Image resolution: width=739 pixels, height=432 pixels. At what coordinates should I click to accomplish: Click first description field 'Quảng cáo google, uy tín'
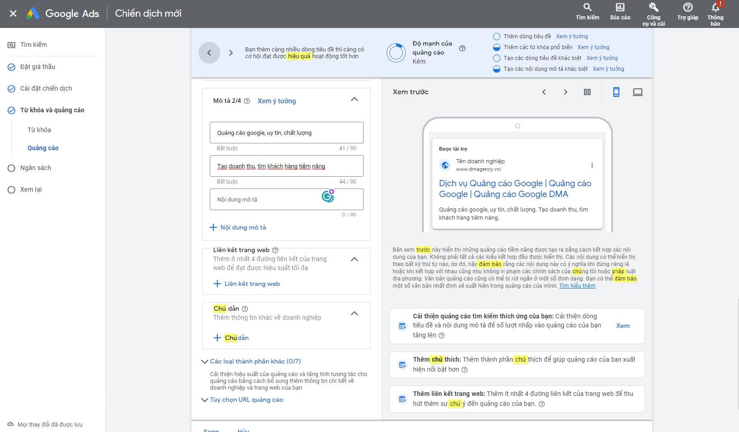click(286, 133)
